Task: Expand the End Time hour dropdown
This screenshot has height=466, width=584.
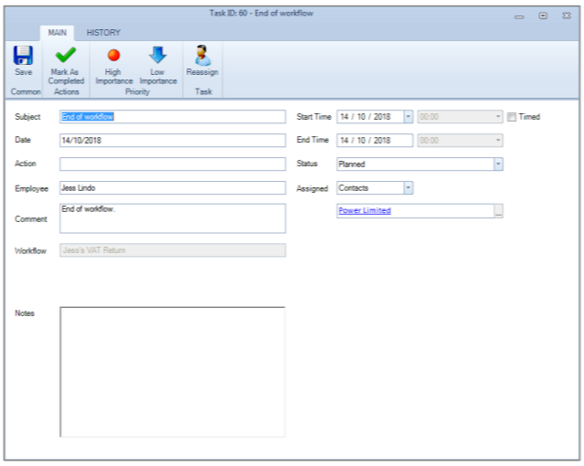Action: [497, 141]
